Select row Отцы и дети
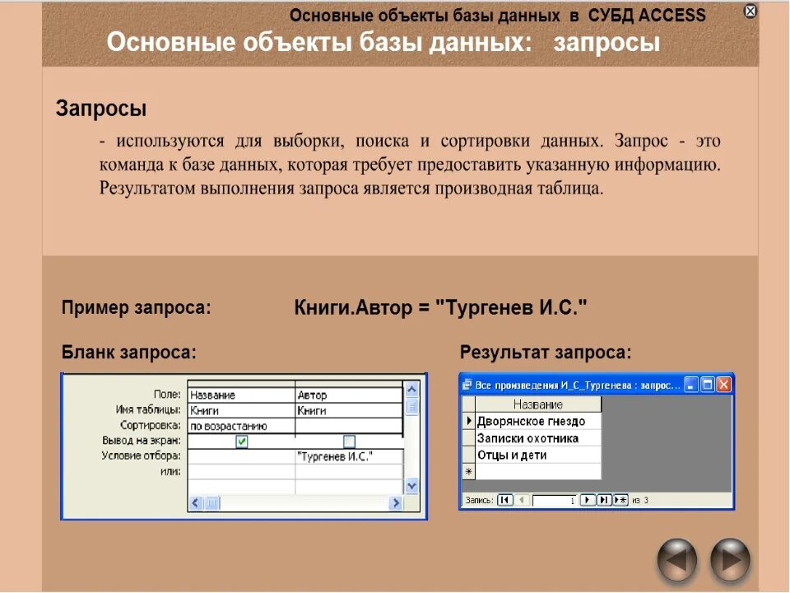The height and width of the screenshot is (593, 790). [537, 455]
